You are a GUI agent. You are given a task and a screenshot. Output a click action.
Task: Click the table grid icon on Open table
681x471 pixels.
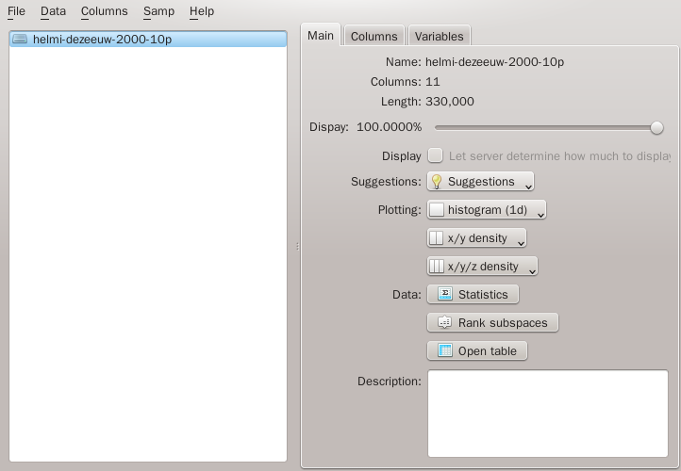click(445, 350)
